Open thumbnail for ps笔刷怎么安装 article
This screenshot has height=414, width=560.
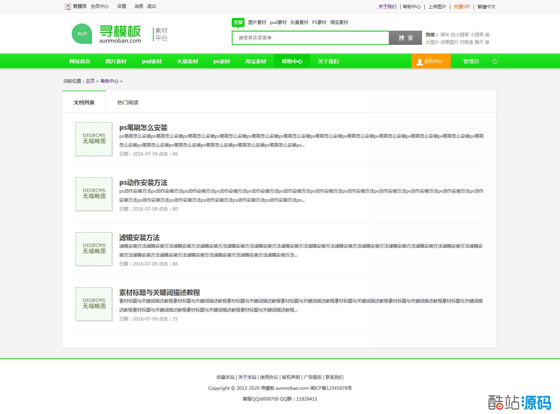click(94, 139)
